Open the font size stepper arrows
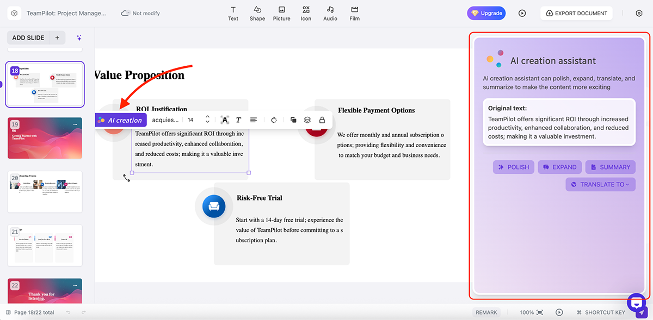This screenshot has width=653, height=320. pyautogui.click(x=207, y=120)
